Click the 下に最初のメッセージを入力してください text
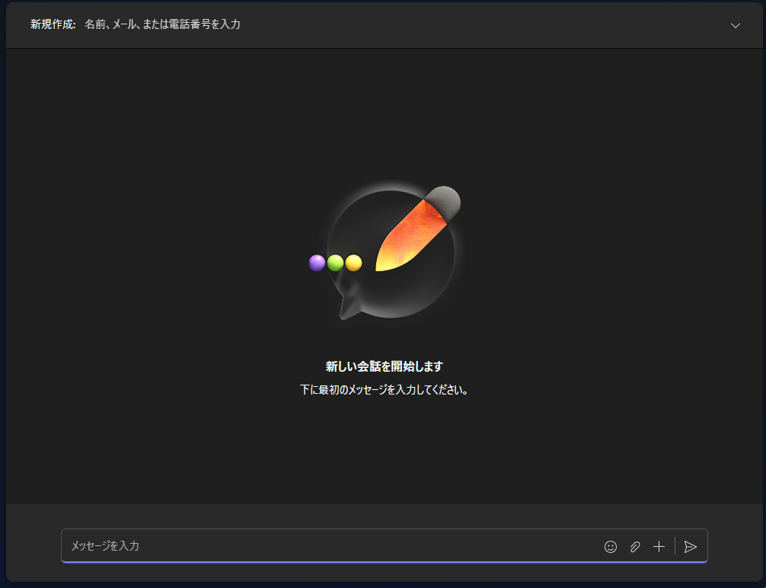This screenshot has width=766, height=588. 384,390
